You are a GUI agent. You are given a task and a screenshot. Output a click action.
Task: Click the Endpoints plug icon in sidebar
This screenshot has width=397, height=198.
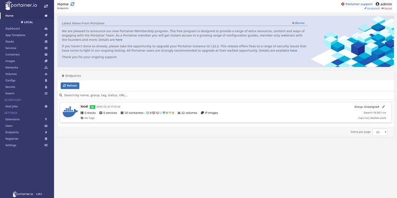coord(46,132)
